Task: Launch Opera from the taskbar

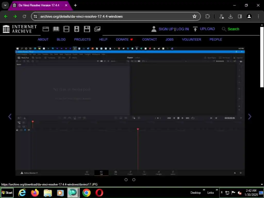Action: click(99, 193)
